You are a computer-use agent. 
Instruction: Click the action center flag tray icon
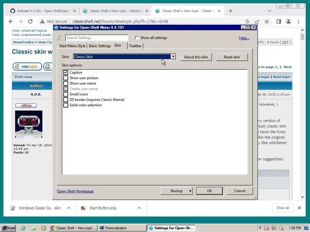pos(266,228)
